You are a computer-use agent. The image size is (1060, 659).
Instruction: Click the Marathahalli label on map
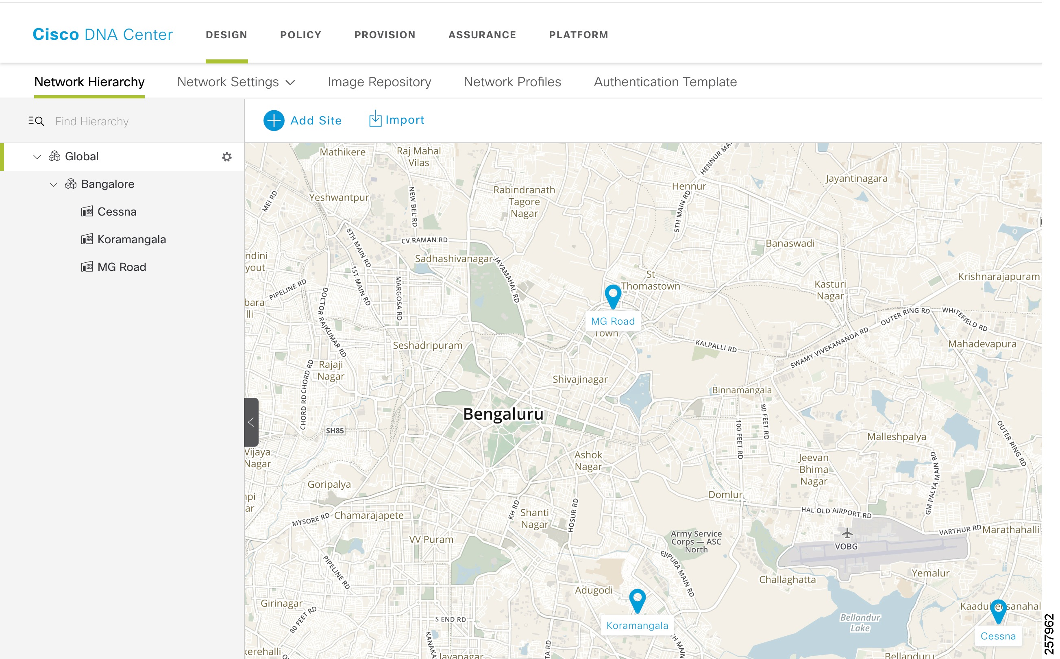click(x=1010, y=530)
